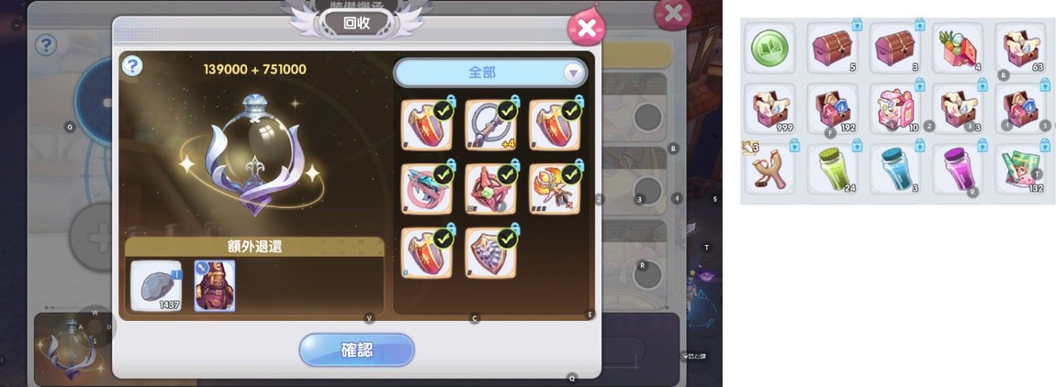Viewport: 1056px width, 387px height.
Task: Select the purple potion bottle
Action: click(957, 169)
